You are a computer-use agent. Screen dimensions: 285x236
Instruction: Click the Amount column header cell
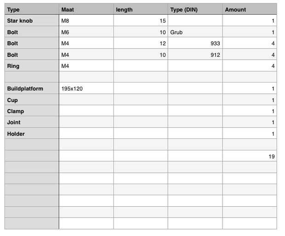[x=250, y=9]
